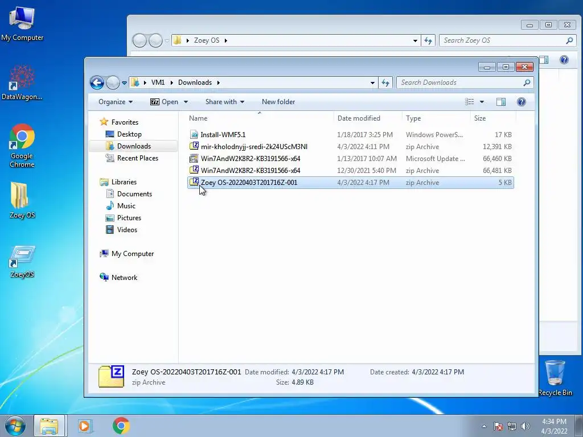This screenshot has width=583, height=437.
Task: Open the Windows Start menu
Action: [15, 426]
